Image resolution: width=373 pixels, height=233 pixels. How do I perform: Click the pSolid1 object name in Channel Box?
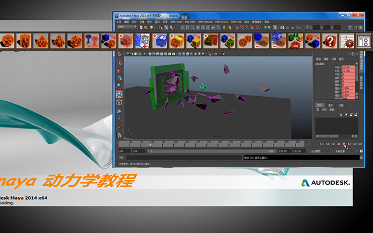point(320,64)
